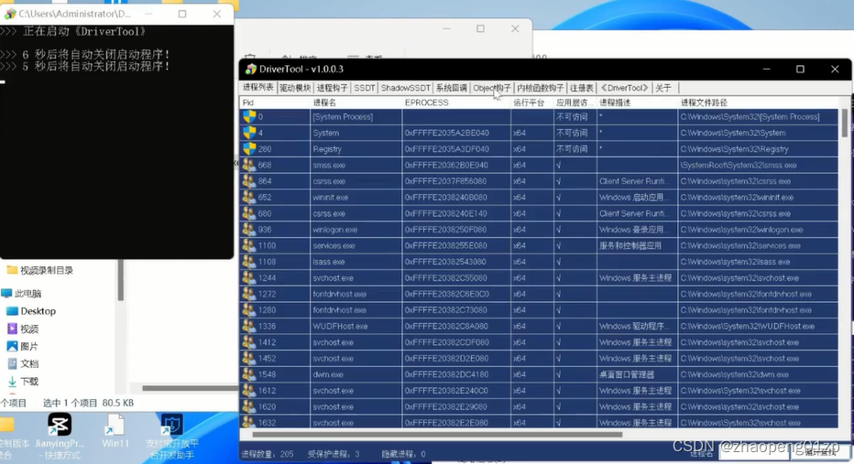Image resolution: width=854 pixels, height=464 pixels.
Task: Click process icon for pid 680
Action: tap(249, 213)
